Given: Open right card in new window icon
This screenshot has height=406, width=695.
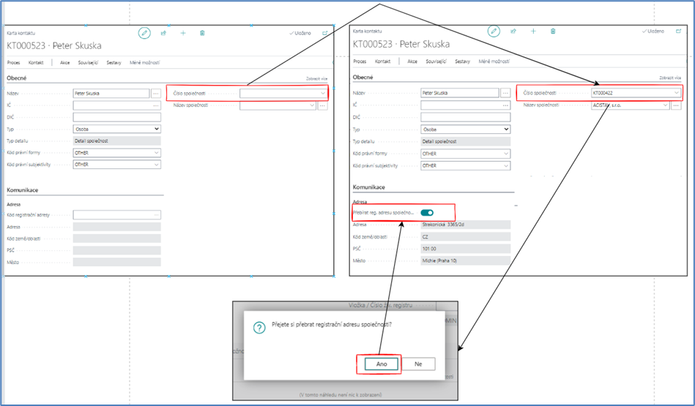Looking at the screenshot, I should click(x=674, y=31).
